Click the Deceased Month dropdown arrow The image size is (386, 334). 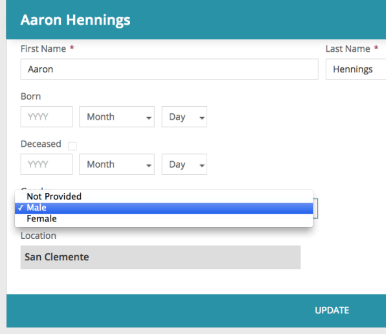[149, 166]
